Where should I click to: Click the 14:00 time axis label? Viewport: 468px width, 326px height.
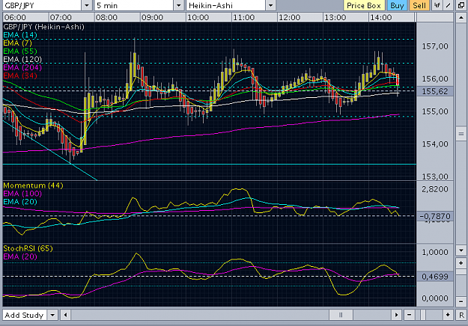tap(381, 17)
